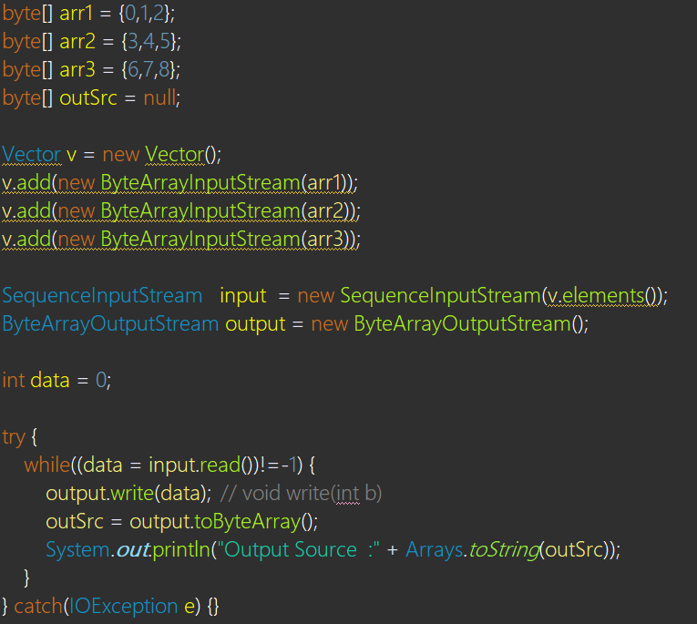Image resolution: width=697 pixels, height=624 pixels.
Task: Click the yellow variable name input
Action: click(x=243, y=296)
